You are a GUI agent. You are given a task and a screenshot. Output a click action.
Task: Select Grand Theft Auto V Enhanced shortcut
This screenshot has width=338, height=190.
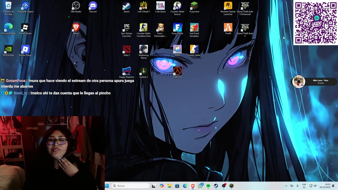click(245, 8)
